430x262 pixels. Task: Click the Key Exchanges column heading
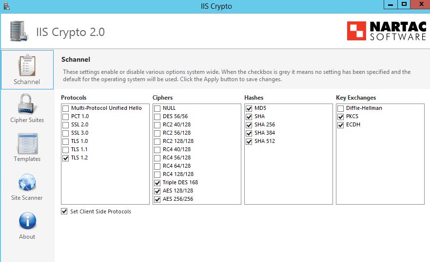click(x=356, y=98)
